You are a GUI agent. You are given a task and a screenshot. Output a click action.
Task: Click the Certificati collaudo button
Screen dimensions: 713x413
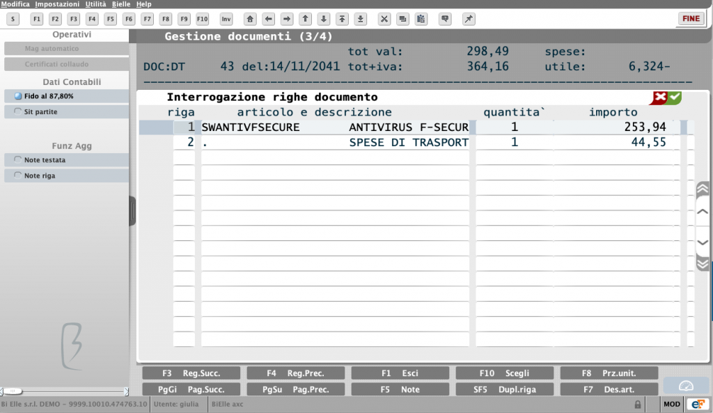(x=66, y=64)
